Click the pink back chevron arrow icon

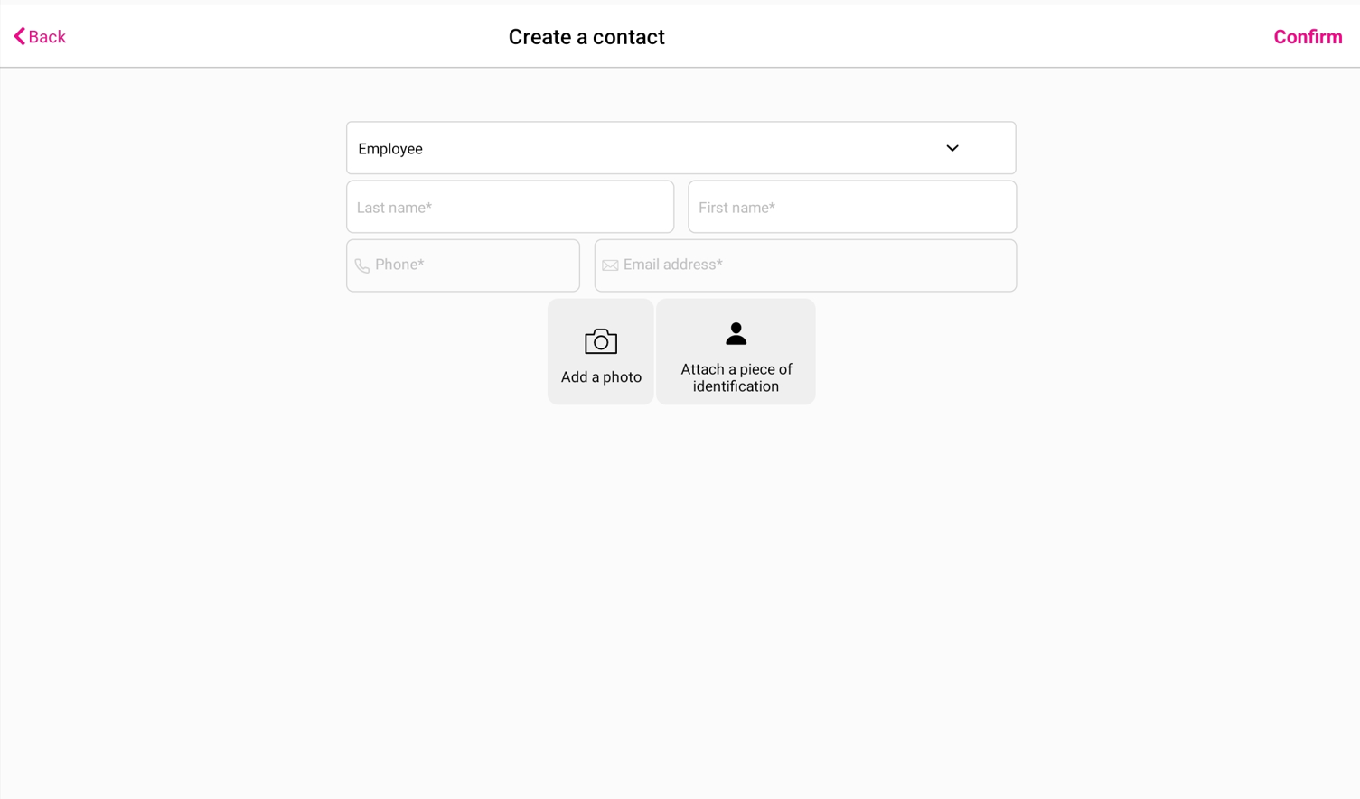(x=19, y=36)
